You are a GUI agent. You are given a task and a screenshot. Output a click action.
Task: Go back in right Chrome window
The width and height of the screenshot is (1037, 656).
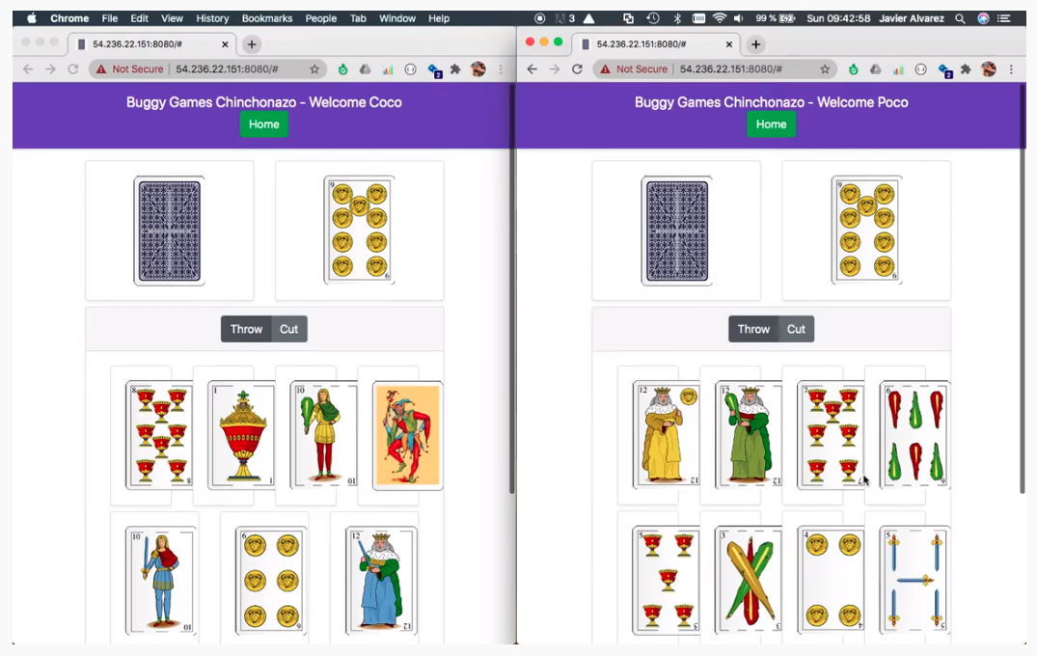pos(532,68)
